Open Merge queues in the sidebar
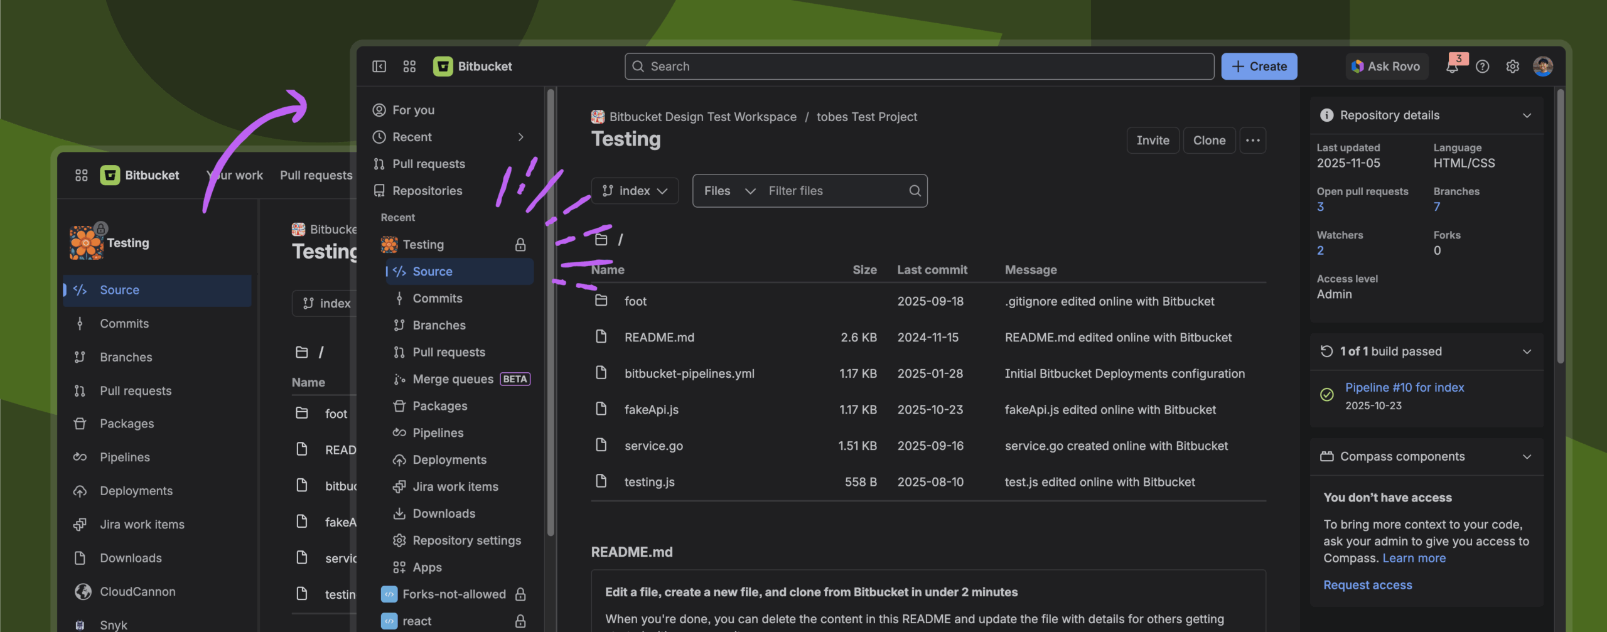Viewport: 1607px width, 632px height. (453, 379)
